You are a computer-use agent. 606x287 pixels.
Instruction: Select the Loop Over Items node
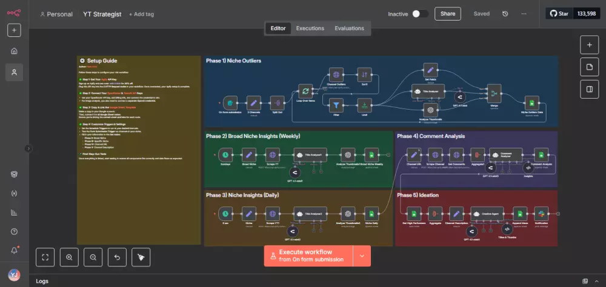[305, 91]
